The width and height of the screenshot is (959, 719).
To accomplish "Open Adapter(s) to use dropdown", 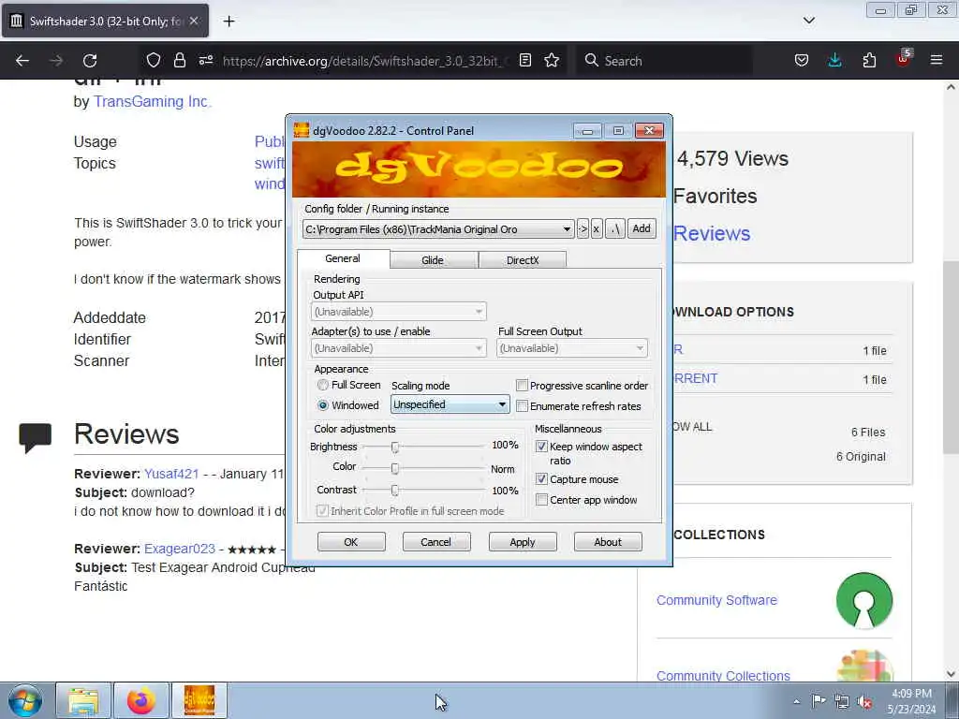I will click(x=398, y=348).
